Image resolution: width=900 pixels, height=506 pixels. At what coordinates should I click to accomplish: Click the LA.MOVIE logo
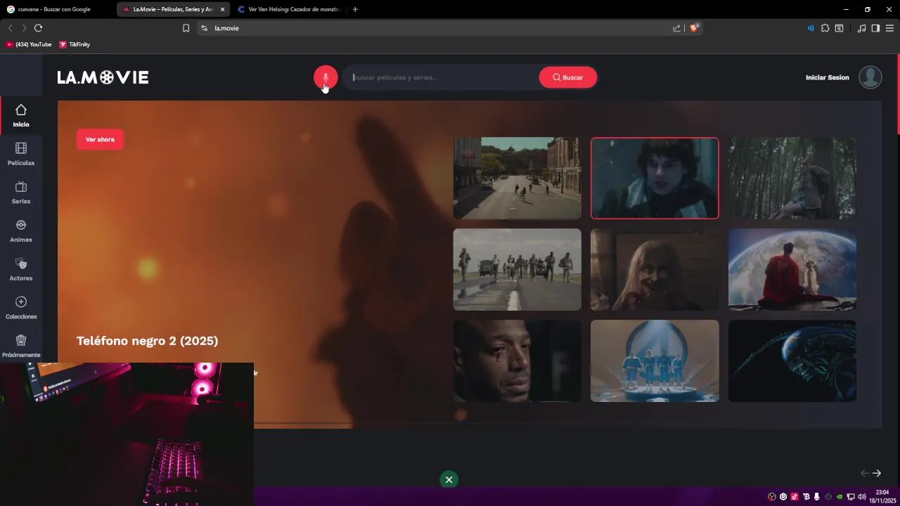103,77
